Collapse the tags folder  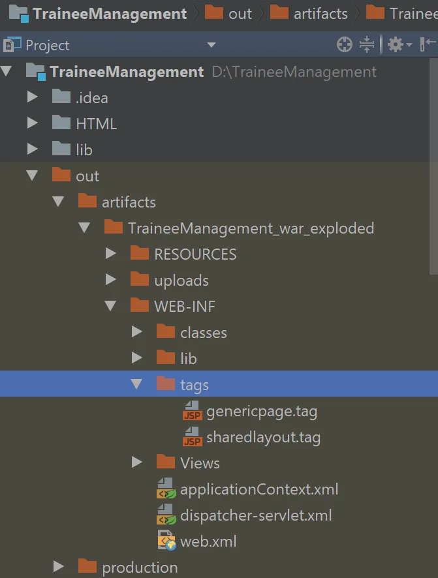tap(136, 384)
